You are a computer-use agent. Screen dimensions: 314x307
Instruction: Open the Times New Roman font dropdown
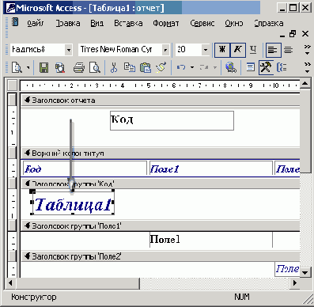coord(165,50)
